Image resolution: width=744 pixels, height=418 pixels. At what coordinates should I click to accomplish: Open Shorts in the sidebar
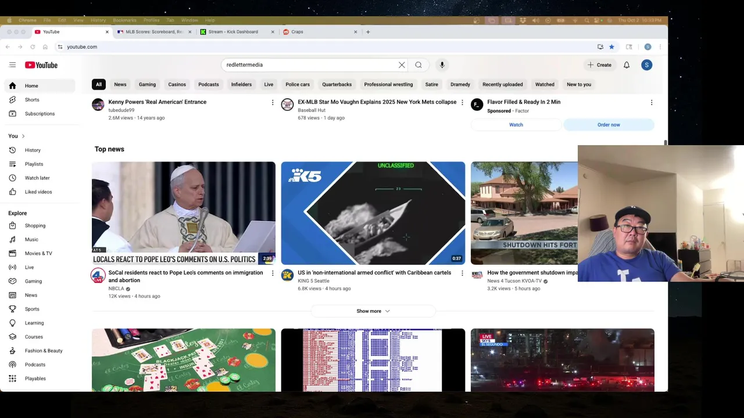40,100
